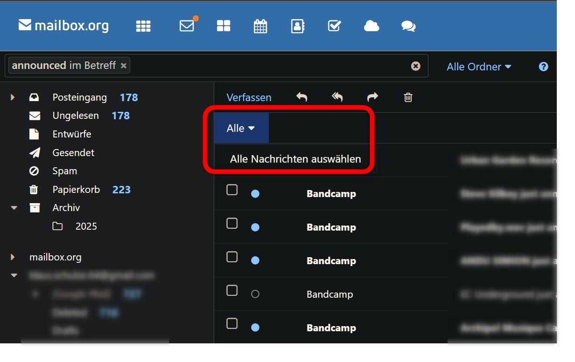The image size is (575, 362).
Task: Open the Address book app
Action: tap(297, 26)
